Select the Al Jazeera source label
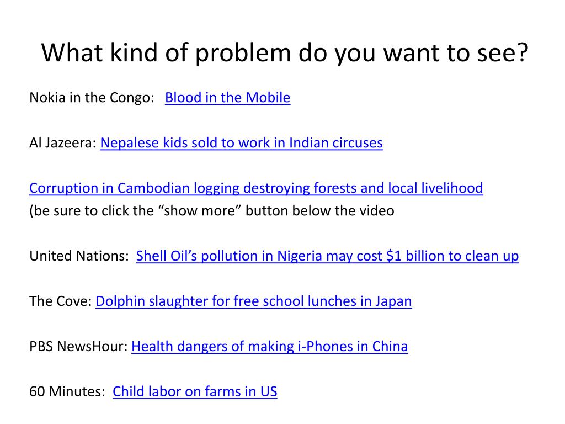 [63, 143]
